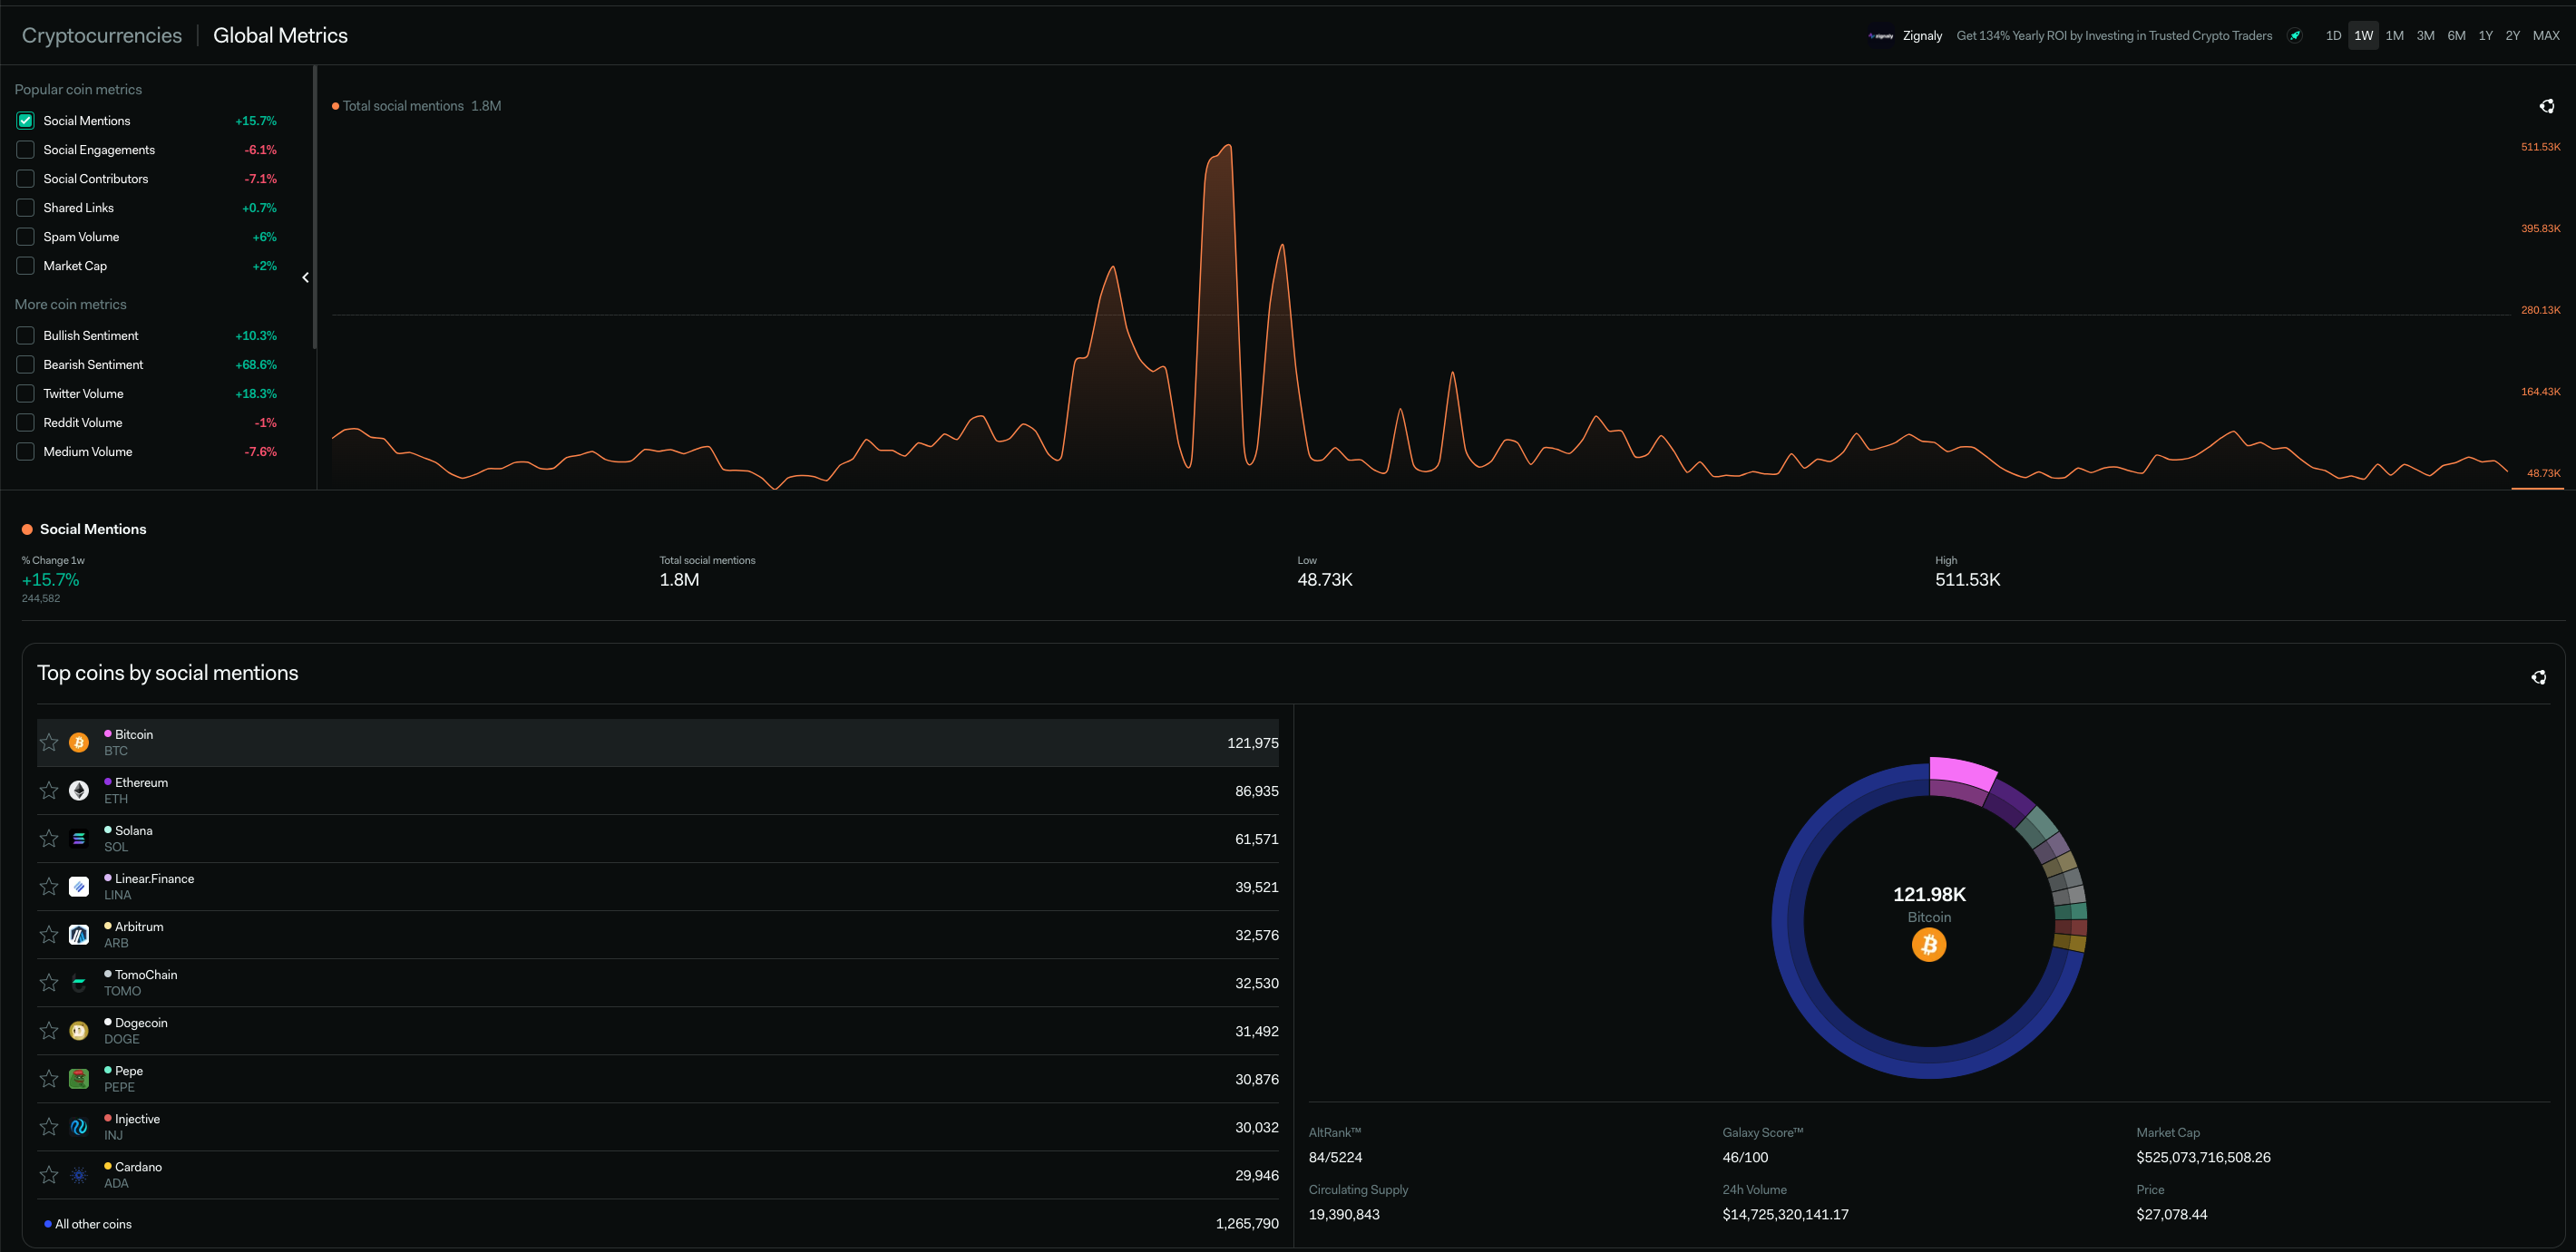The image size is (2576, 1252).
Task: Open the Cryptocurrencies breadcrumb link
Action: point(102,36)
